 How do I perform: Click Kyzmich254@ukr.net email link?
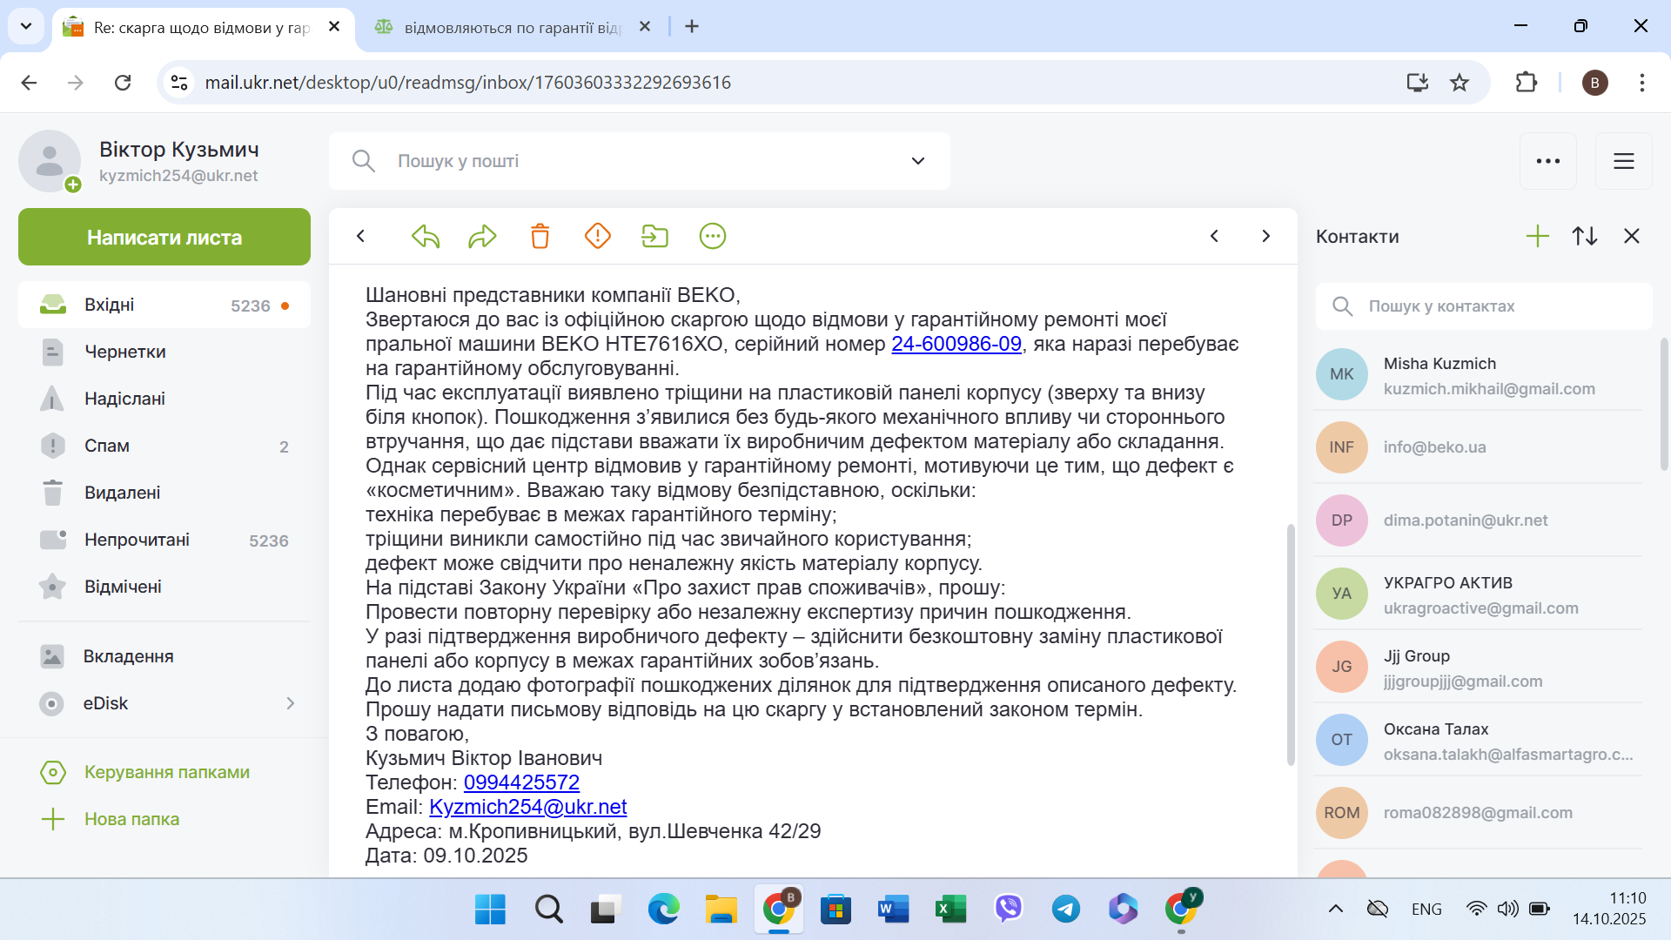click(527, 807)
